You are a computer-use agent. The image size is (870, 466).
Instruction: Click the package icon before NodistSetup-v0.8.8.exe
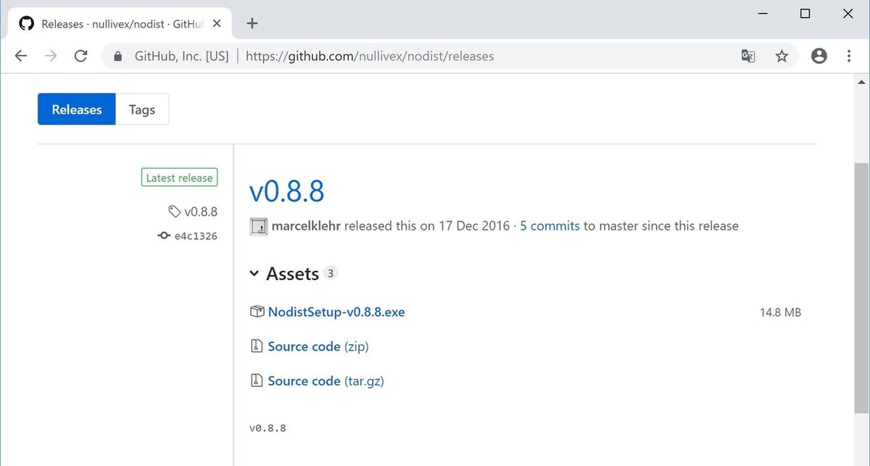coord(257,311)
